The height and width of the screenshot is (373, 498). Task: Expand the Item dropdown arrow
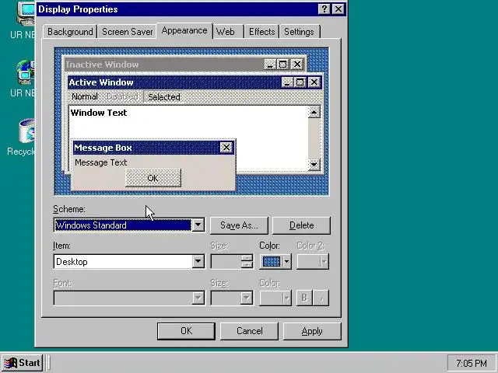(198, 261)
